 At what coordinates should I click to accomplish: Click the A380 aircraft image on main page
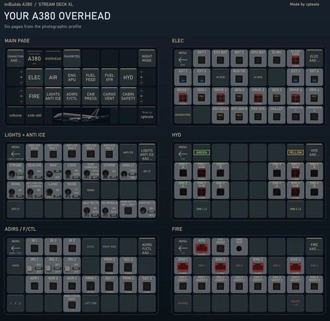click(81, 115)
